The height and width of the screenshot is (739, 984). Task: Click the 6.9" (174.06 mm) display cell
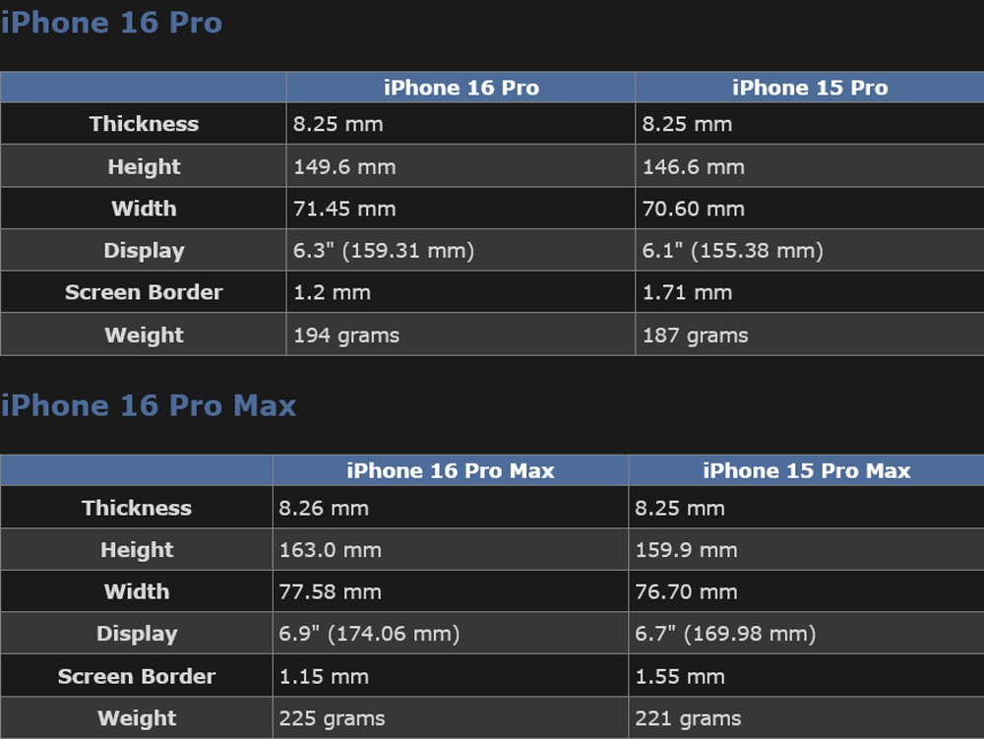450,634
